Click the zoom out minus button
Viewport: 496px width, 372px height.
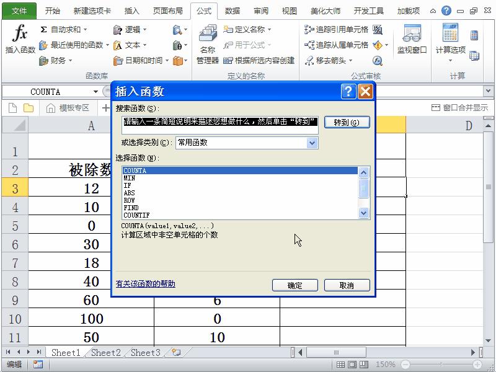click(x=405, y=365)
